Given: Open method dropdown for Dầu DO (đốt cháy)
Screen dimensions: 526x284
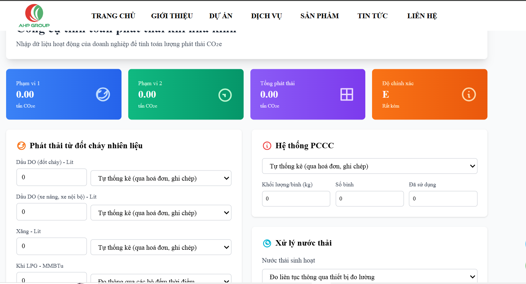Looking at the screenshot, I should point(161,178).
